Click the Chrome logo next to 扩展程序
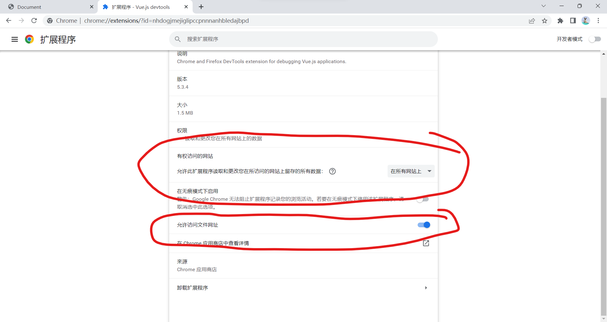The height and width of the screenshot is (322, 607). [29, 39]
